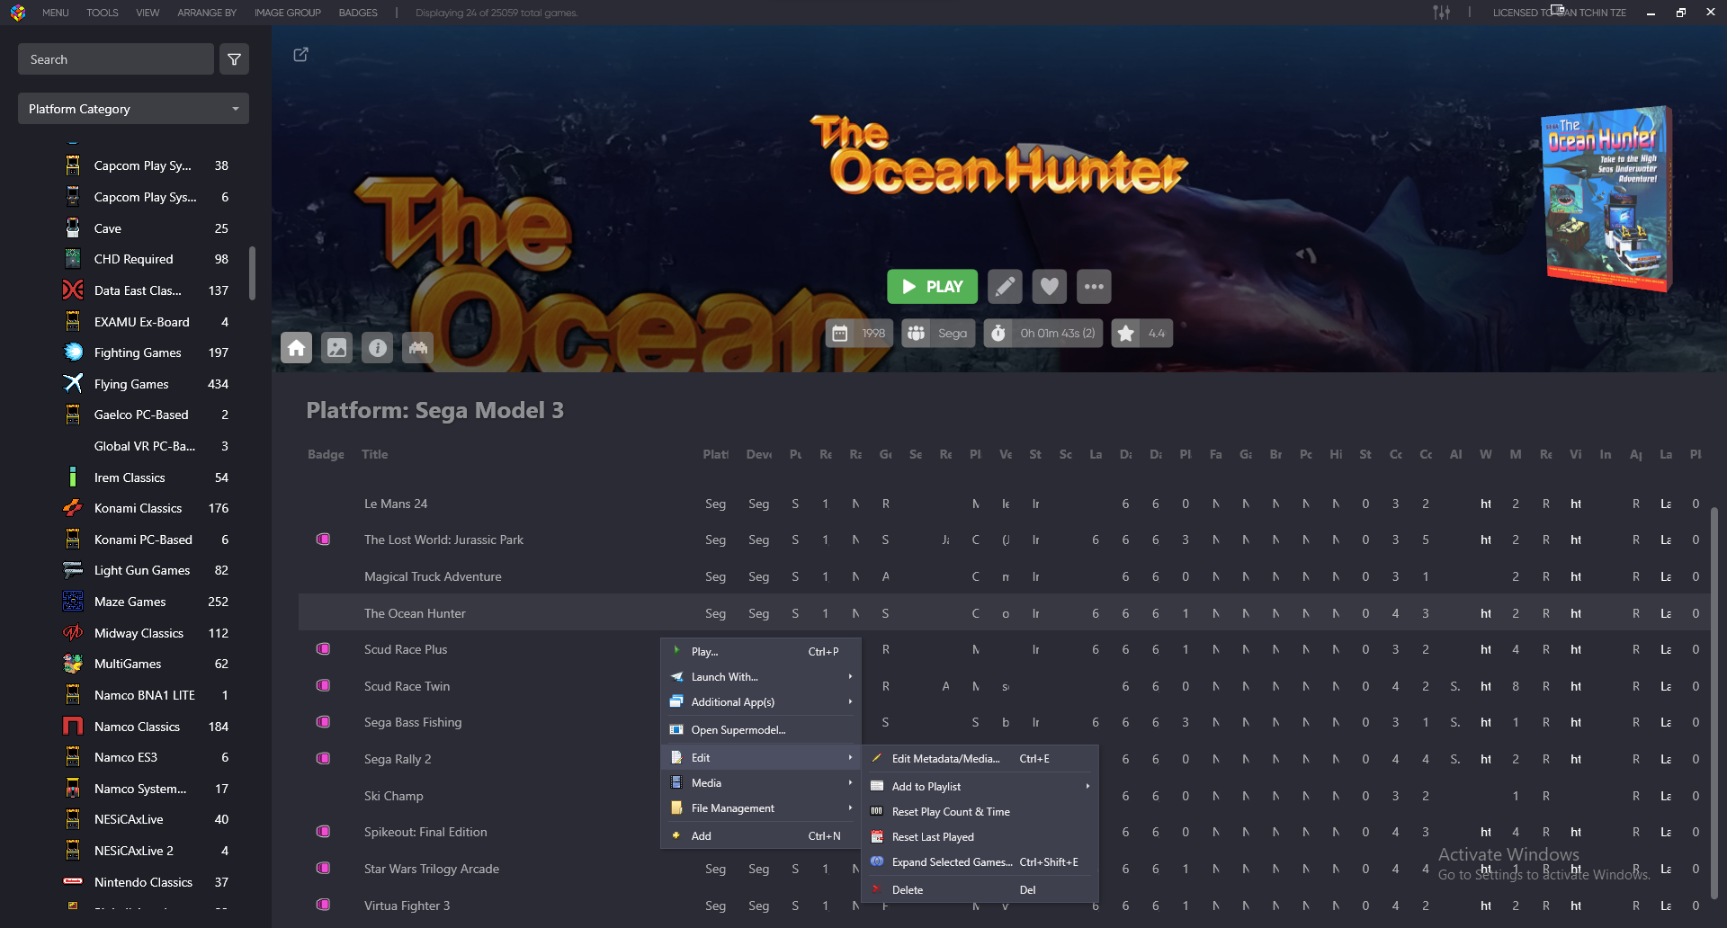The width and height of the screenshot is (1727, 928).
Task: Choose Add in the context menu
Action: click(761, 836)
